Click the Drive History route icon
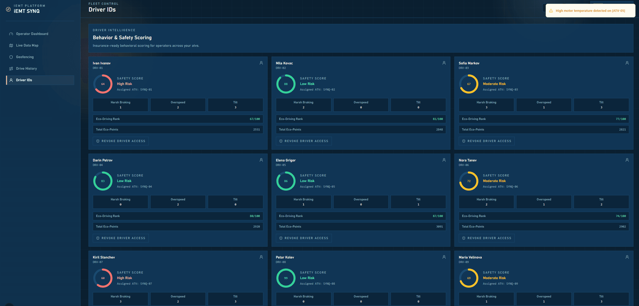This screenshot has width=639, height=306. (x=11, y=69)
